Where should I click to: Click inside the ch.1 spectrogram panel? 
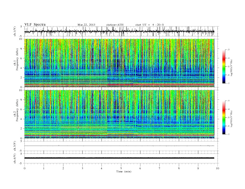[119, 63]
